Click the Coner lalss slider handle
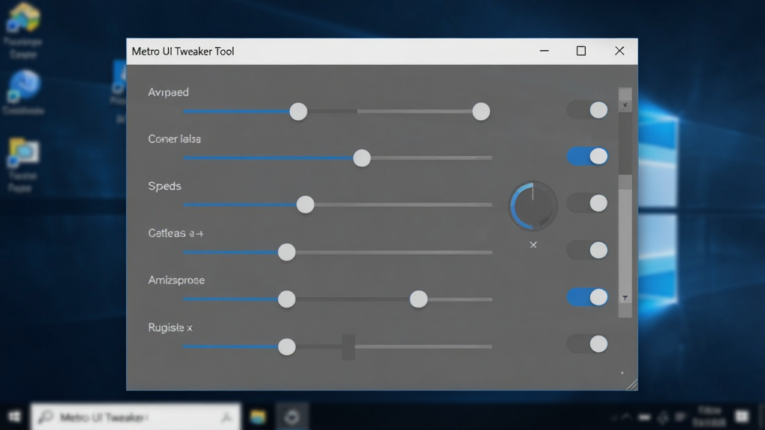The image size is (765, 430). (362, 158)
